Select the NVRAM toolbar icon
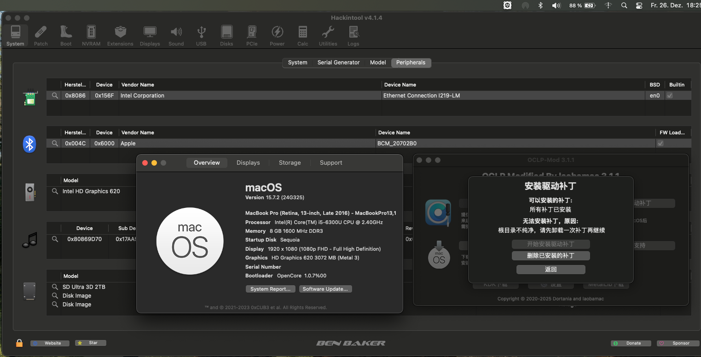 point(91,35)
